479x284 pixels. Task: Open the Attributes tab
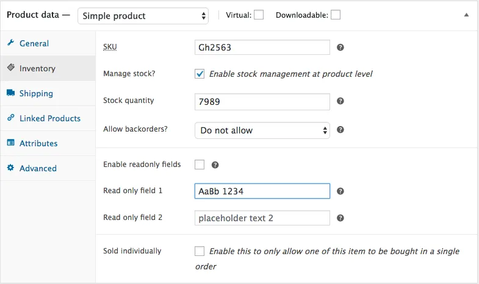pyautogui.click(x=38, y=143)
